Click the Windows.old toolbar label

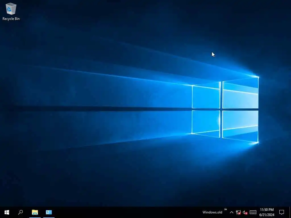pyautogui.click(x=212, y=212)
